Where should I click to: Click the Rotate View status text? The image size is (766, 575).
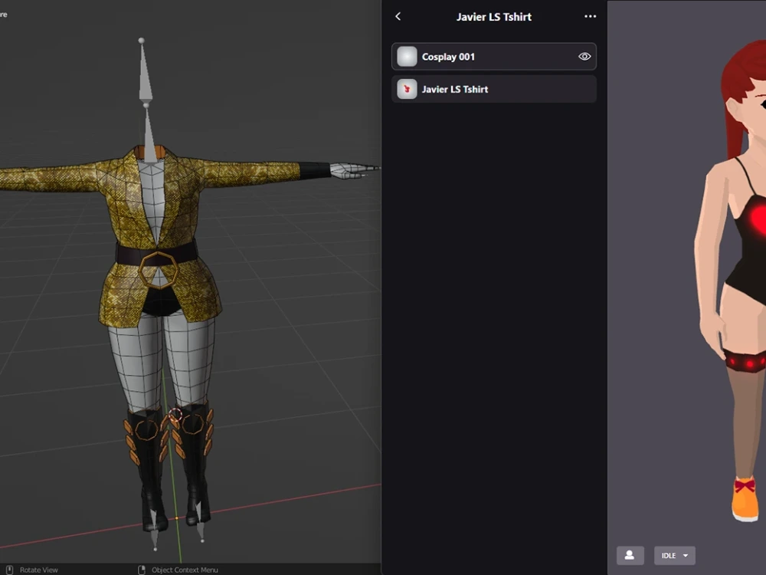[x=38, y=570]
